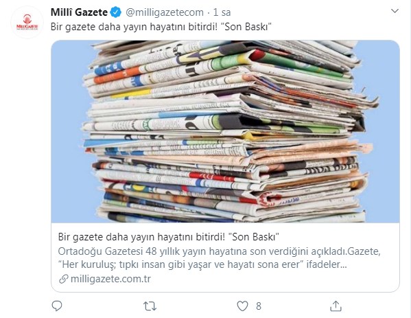Screen dimensions: 411x318
Task: Expand the tweet options chevron
Action: tap(395, 11)
